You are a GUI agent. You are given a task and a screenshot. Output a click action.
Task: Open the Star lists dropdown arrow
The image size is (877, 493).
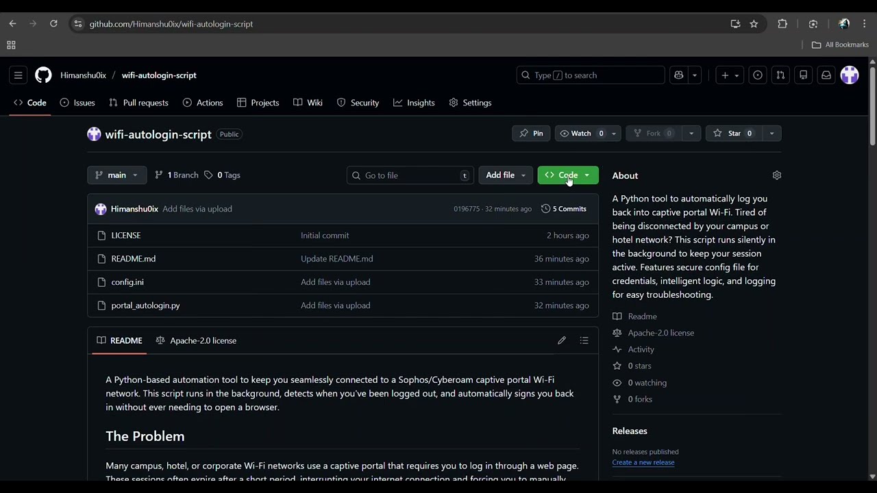pos(771,134)
